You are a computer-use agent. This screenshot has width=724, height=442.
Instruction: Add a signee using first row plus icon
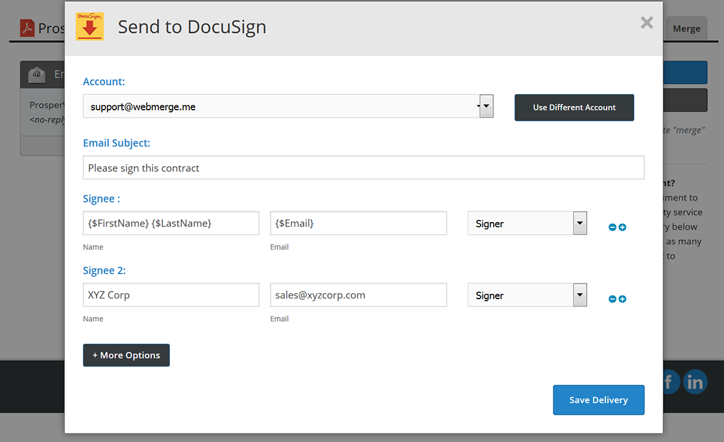pyautogui.click(x=623, y=227)
